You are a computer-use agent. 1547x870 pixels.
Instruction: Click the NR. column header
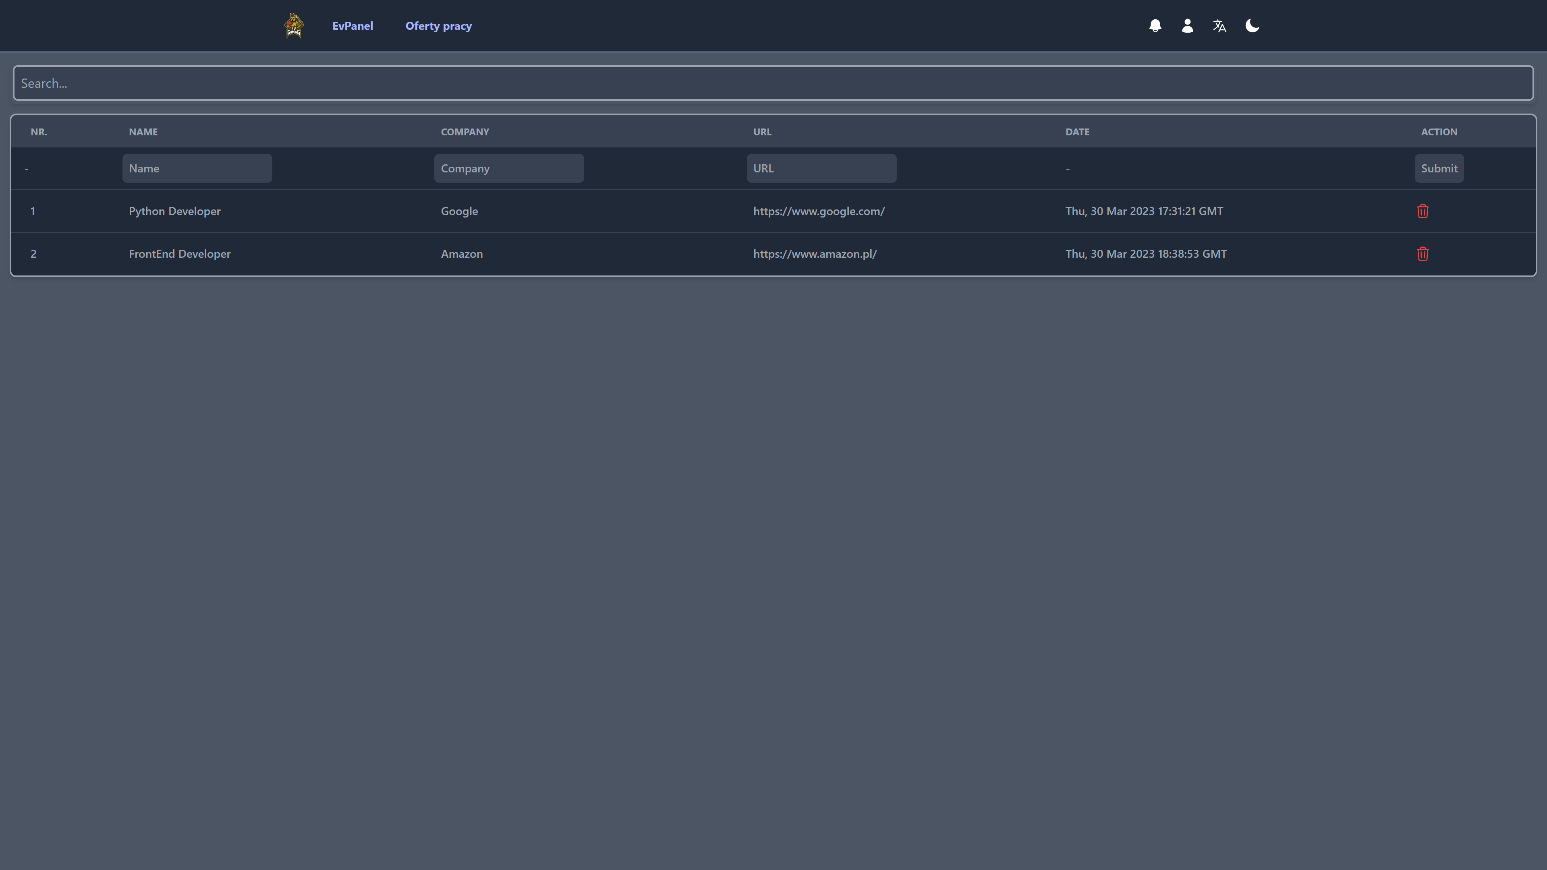pyautogui.click(x=39, y=132)
